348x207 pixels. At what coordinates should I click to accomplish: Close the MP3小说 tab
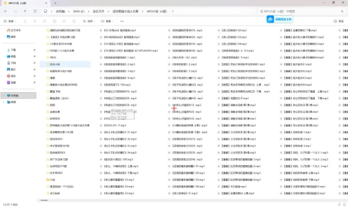pos(46,3)
